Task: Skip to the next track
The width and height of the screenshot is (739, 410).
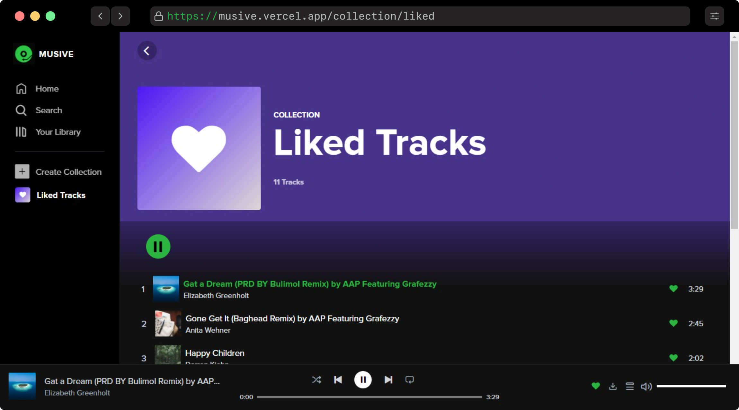Action: (x=388, y=380)
